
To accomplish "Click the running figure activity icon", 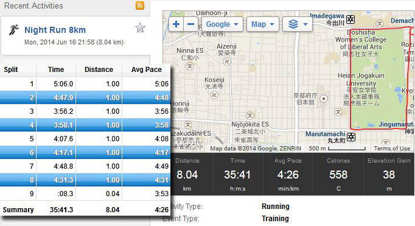I will 14,30.
